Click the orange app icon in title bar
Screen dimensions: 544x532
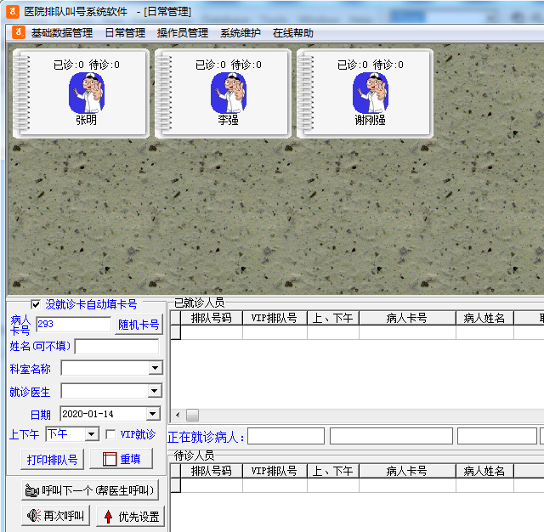[x=11, y=11]
